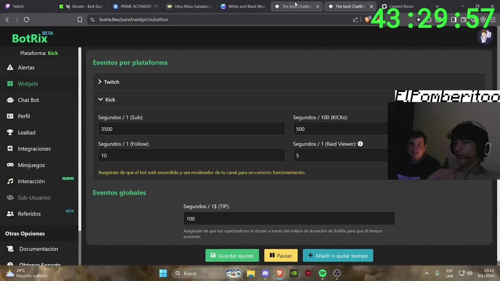Open the Alertas sidebar section

tap(39, 68)
